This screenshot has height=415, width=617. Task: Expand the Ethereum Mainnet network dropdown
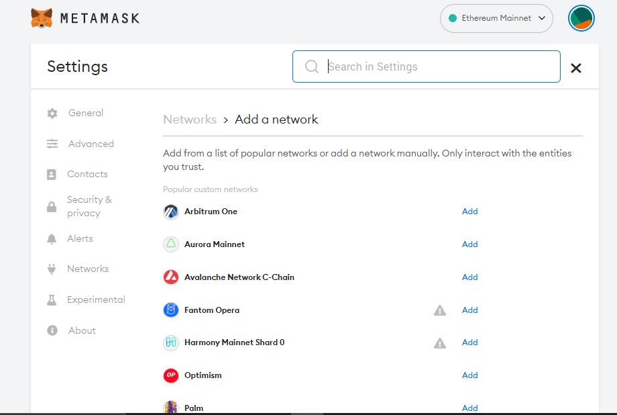click(x=496, y=18)
